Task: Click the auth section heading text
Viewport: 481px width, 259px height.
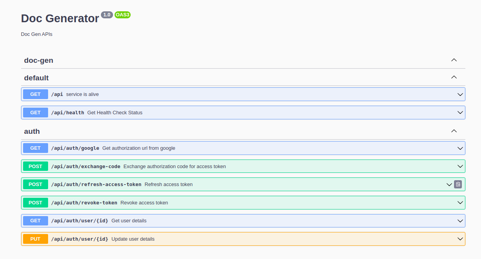Action: (x=32, y=131)
